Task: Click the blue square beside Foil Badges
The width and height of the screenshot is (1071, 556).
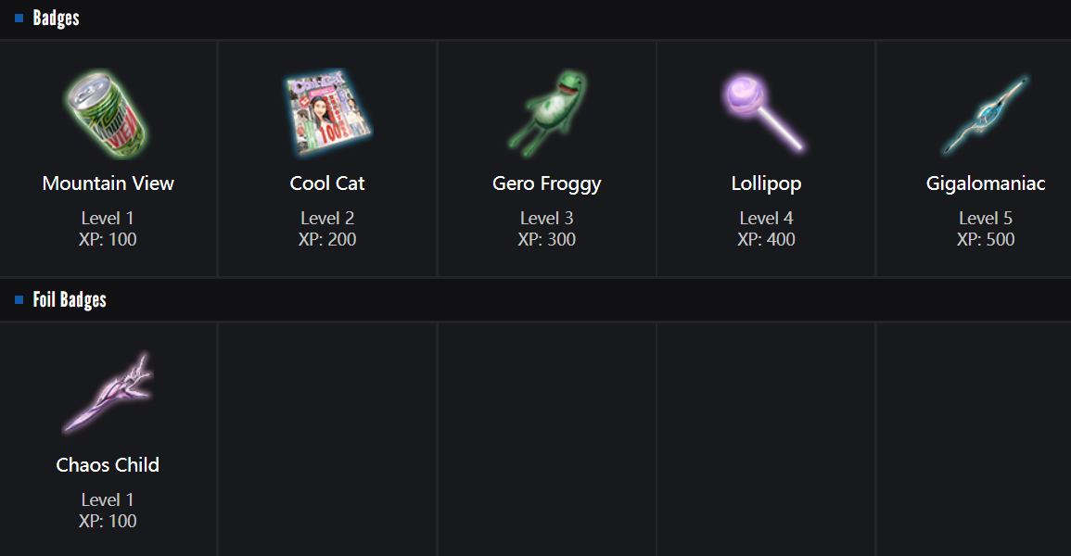Action: (19, 300)
